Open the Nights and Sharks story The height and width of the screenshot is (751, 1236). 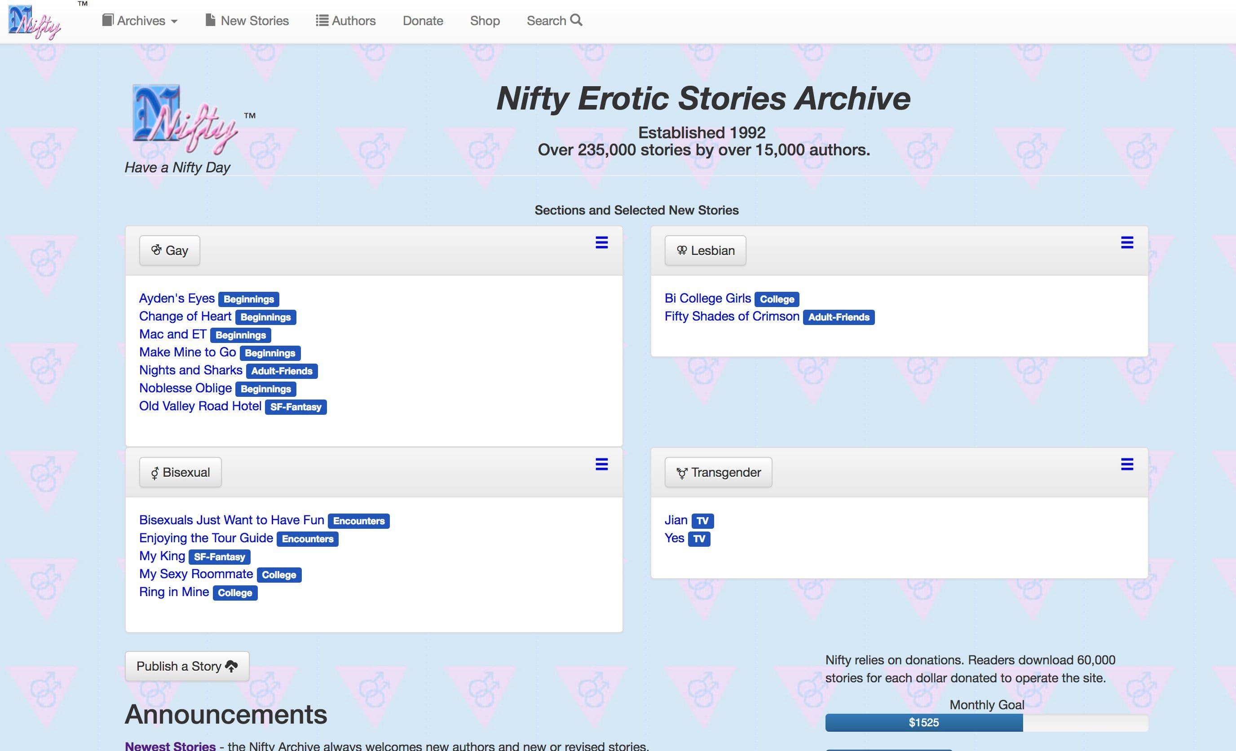[x=190, y=370]
